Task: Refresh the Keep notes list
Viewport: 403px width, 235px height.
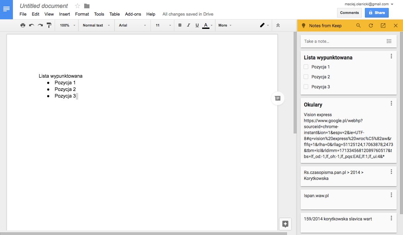Action: 371,26
